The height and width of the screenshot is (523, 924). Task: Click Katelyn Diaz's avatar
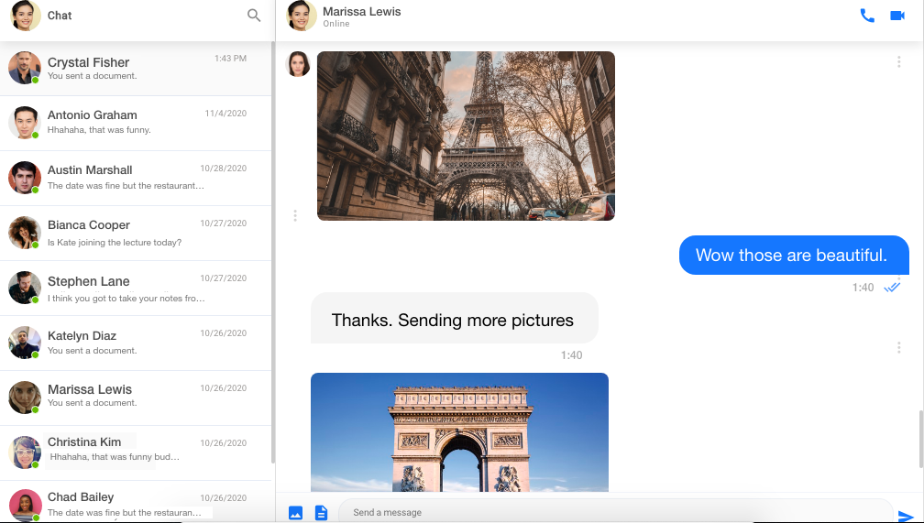click(24, 343)
